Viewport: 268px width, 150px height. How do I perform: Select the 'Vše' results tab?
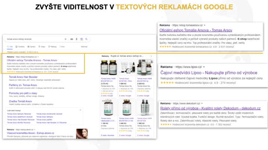pyautogui.click(x=10, y=47)
